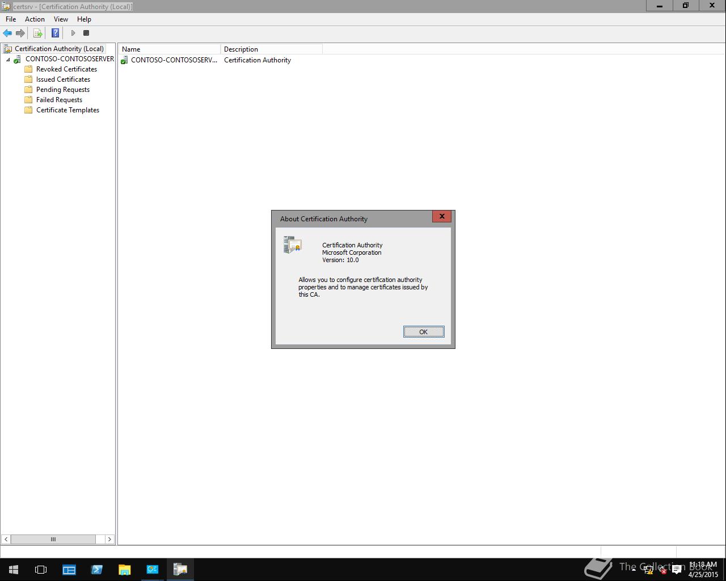This screenshot has height=581, width=726.
Task: Select the CONTOSO-CONTOSOSERV... list row name
Action: pyautogui.click(x=174, y=60)
